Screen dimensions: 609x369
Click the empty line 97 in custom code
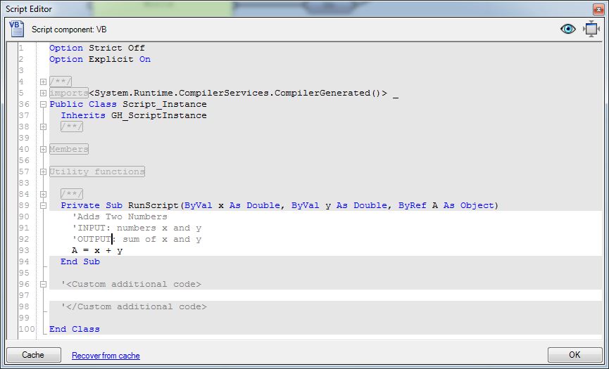click(325, 295)
